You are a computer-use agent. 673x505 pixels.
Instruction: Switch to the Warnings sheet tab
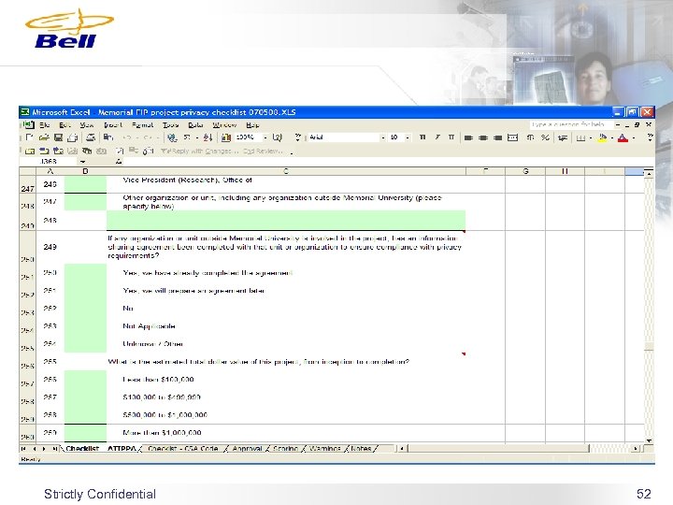click(x=325, y=448)
